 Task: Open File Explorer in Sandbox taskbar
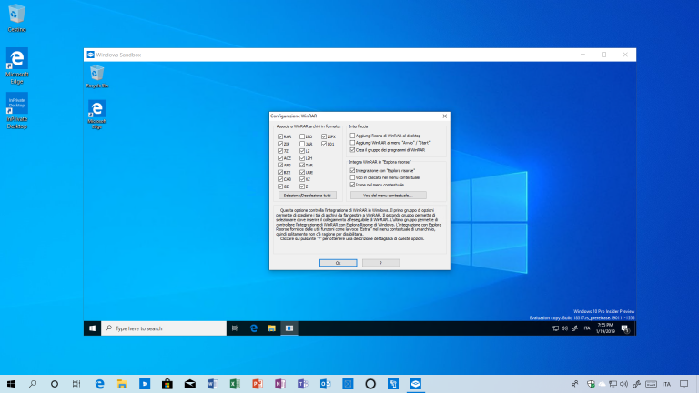tap(271, 328)
